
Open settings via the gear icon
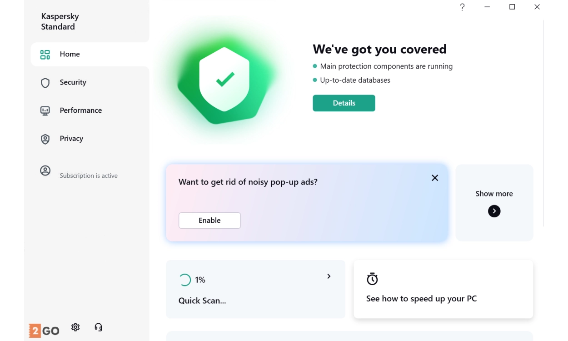click(x=75, y=327)
